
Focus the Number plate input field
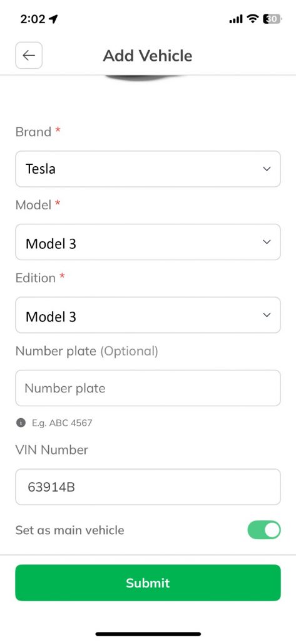pos(148,388)
